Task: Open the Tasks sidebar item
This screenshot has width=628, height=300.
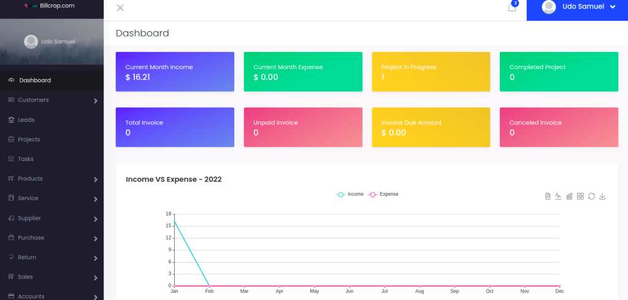Action: (x=25, y=159)
